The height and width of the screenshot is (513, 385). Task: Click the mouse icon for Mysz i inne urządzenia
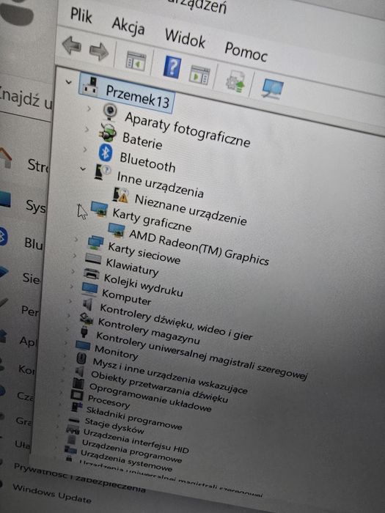[x=81, y=358]
